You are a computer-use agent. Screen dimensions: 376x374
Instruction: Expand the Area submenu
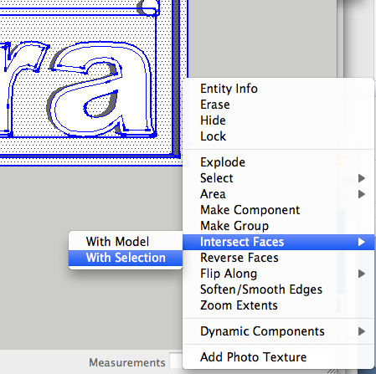(278, 194)
